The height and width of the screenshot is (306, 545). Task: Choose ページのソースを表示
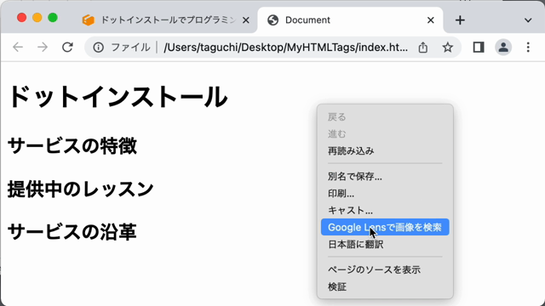385,269
